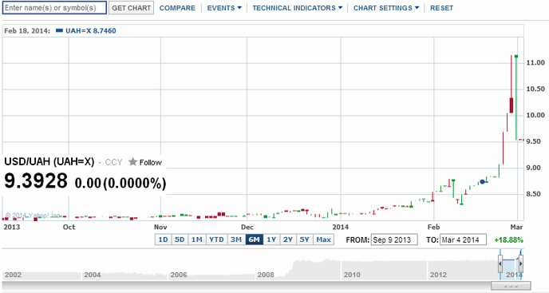
Task: Click the Reset link
Action: pos(441,8)
